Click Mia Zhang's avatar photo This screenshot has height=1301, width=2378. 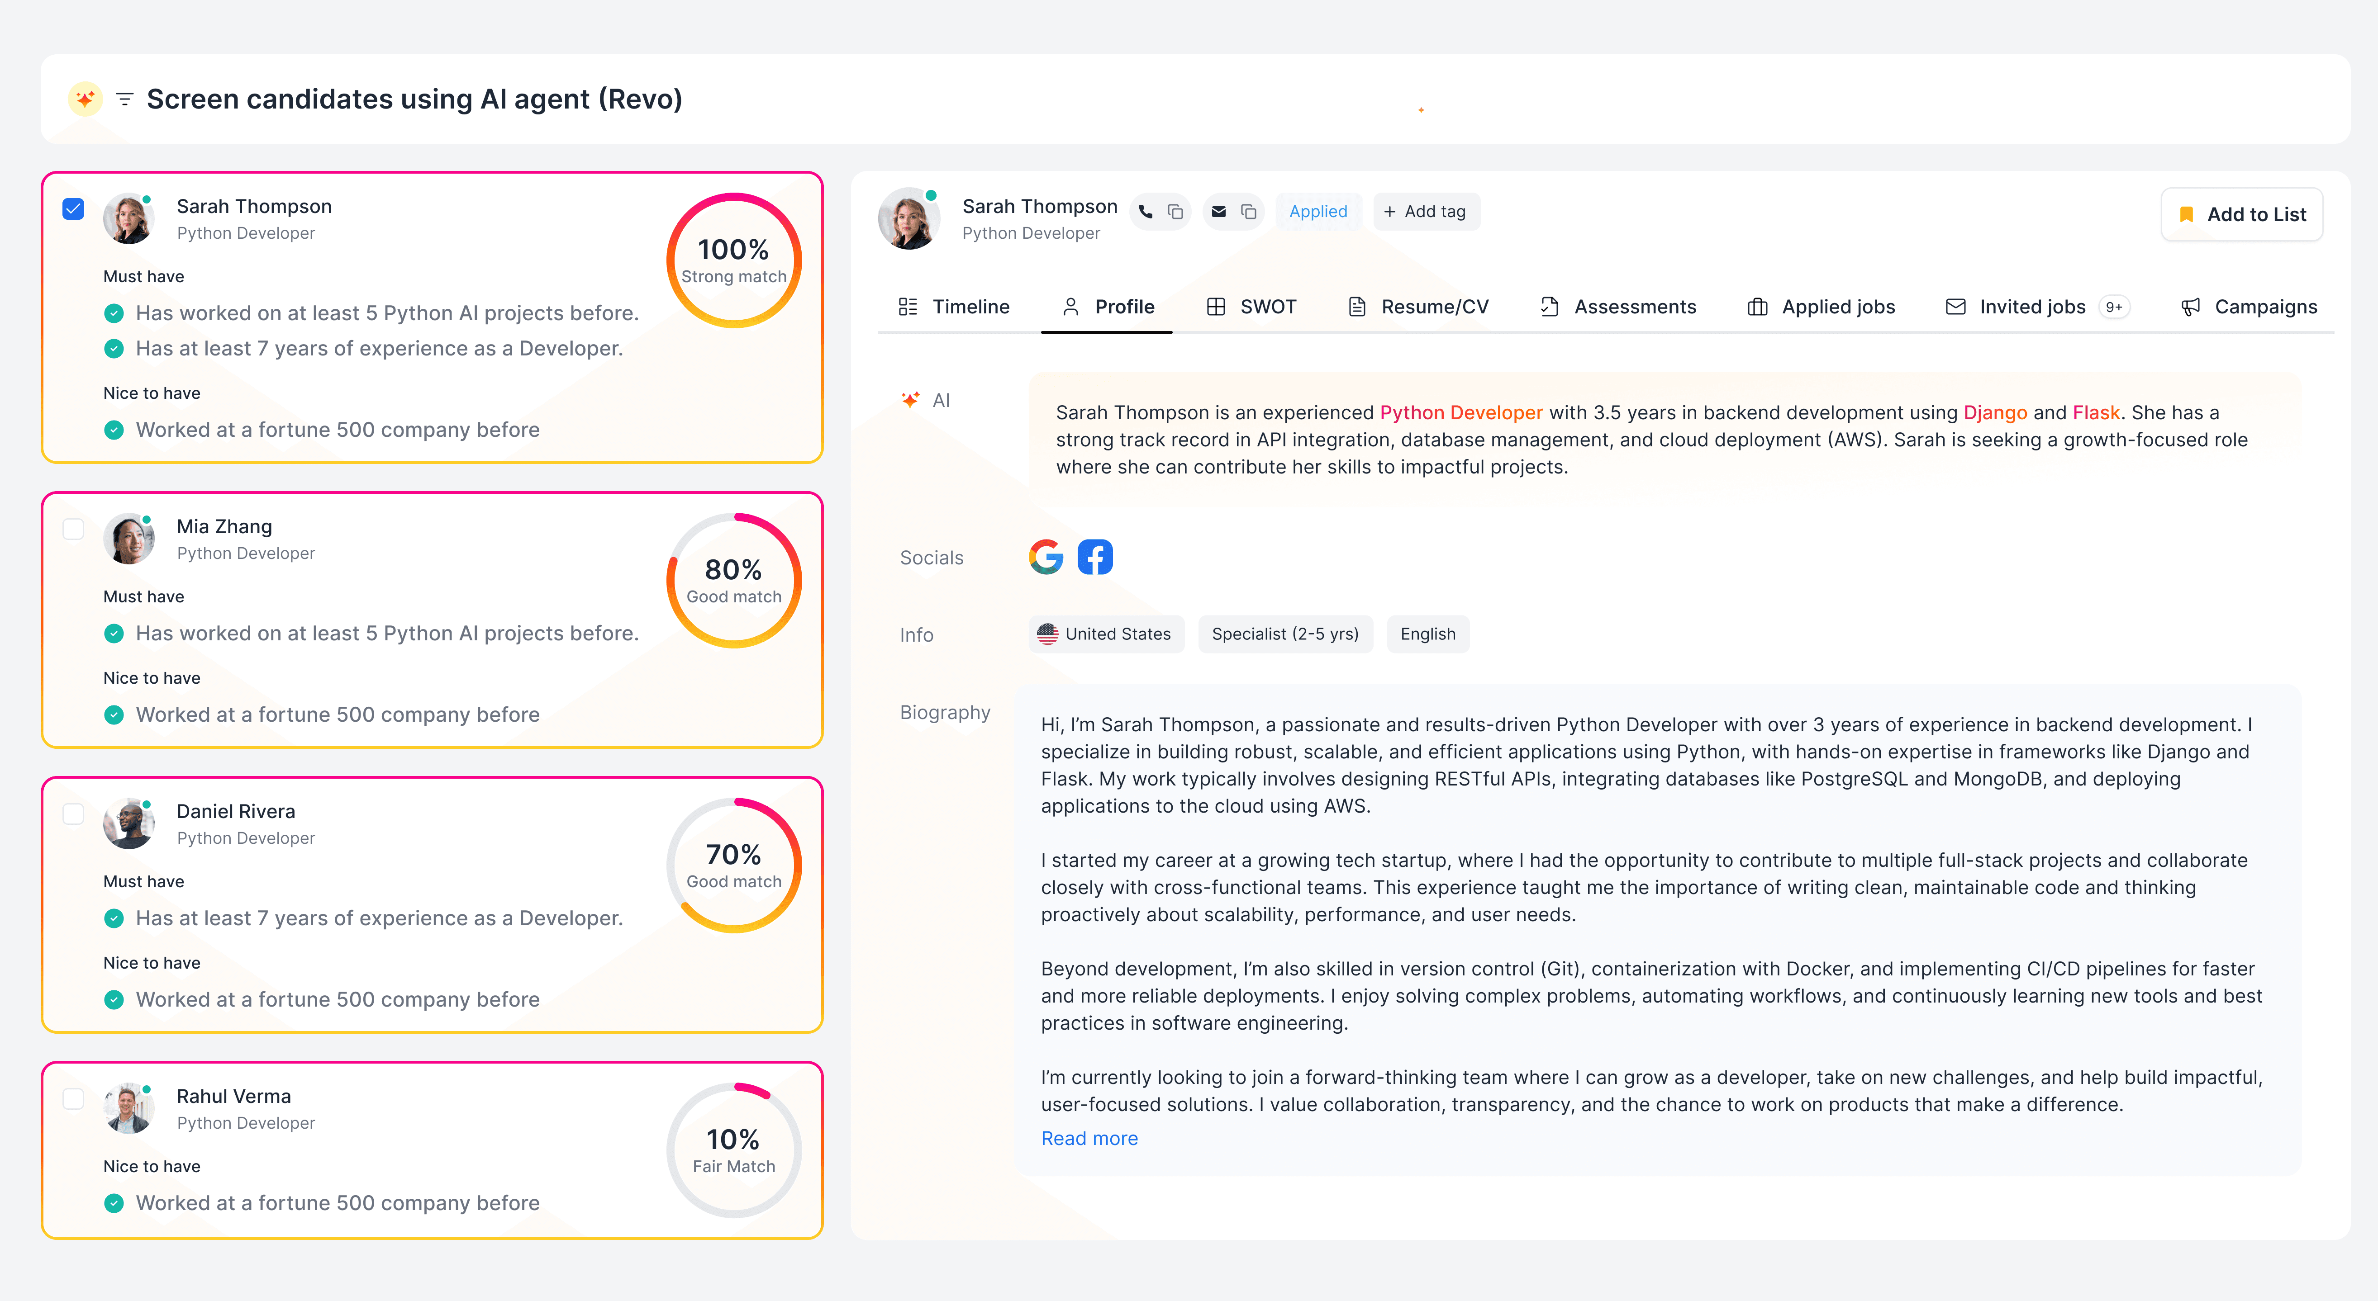pos(128,539)
